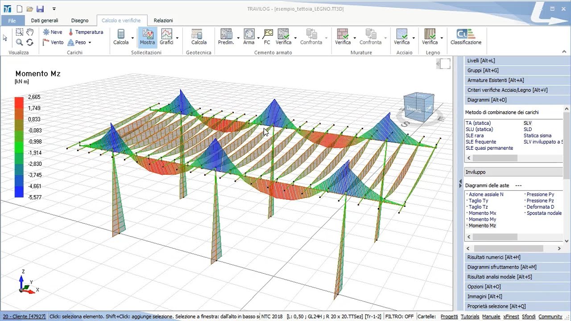Open Grafici charts
The width and height of the screenshot is (571, 321).
point(166,37)
